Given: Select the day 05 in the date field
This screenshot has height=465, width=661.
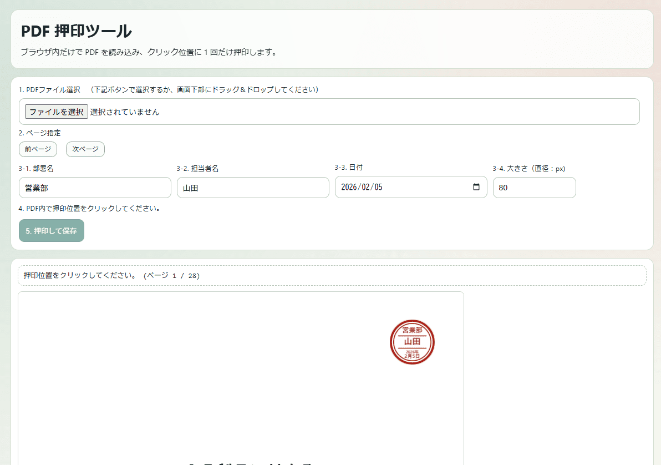Looking at the screenshot, I should click(x=378, y=187).
